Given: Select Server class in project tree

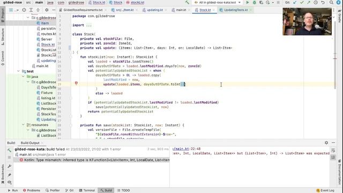Looking at the screenshot, I should pyautogui.click(x=47, y=39).
